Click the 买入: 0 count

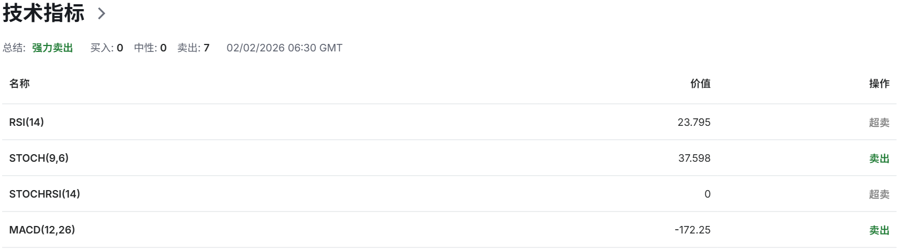pyautogui.click(x=107, y=48)
